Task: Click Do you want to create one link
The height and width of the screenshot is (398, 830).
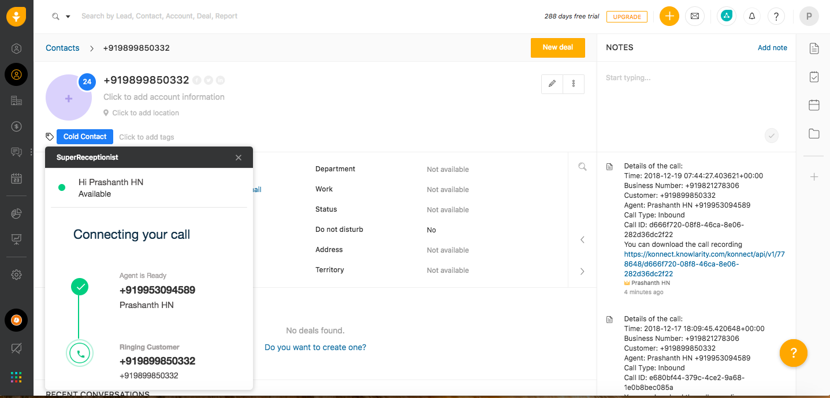Action: click(x=315, y=347)
